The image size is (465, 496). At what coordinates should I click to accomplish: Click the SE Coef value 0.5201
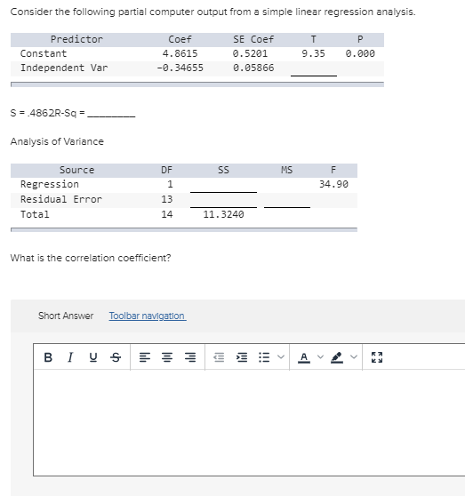point(250,53)
